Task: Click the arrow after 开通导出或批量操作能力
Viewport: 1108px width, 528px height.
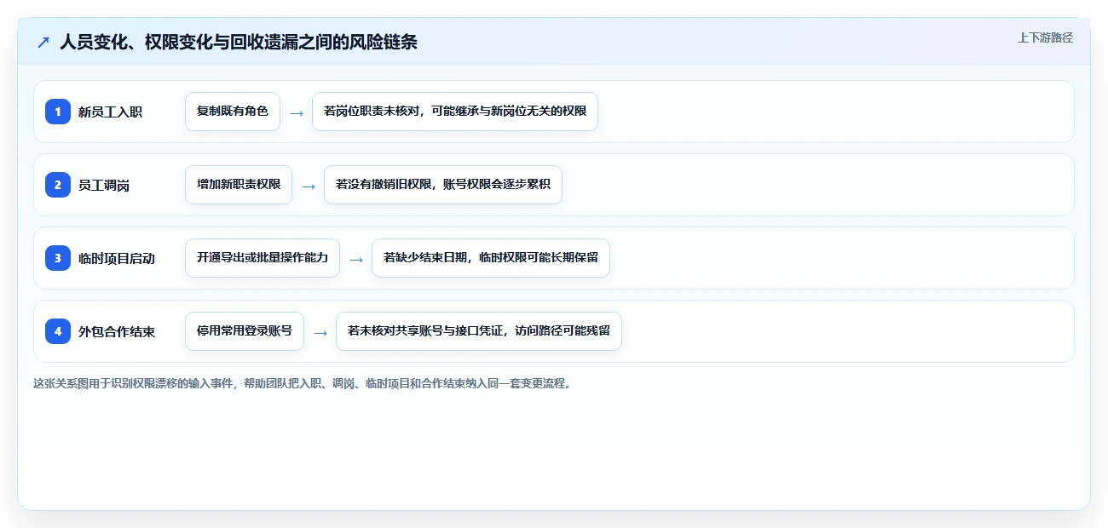Action: point(356,259)
